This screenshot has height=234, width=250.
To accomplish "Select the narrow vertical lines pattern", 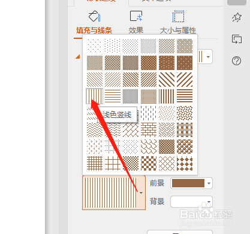I will 131,96.
